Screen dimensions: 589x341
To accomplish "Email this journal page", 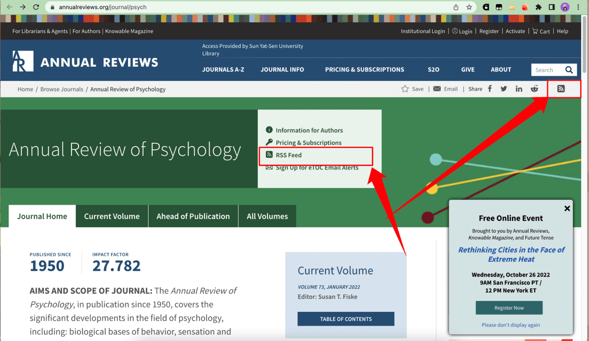I will tap(445, 89).
